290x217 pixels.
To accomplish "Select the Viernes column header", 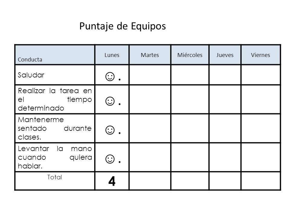I will tap(261, 55).
